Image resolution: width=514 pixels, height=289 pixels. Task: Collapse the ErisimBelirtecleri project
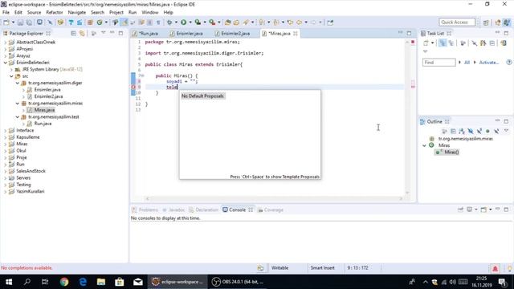[6, 63]
